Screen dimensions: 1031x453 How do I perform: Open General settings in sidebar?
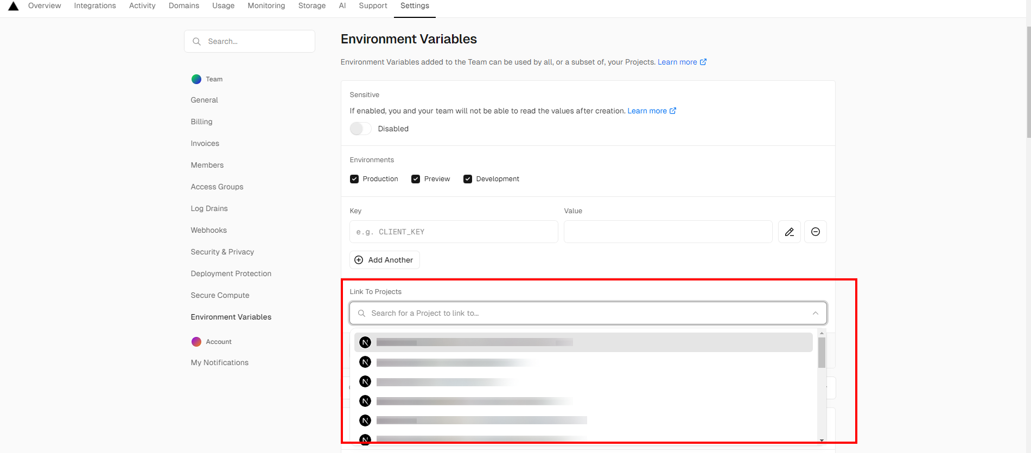pos(205,100)
